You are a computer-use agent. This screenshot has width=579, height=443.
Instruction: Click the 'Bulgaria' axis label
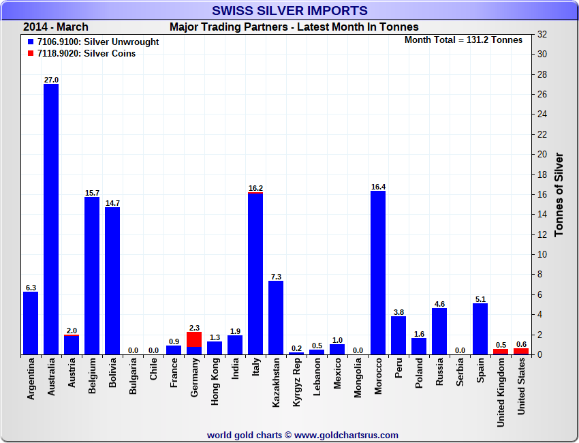click(x=133, y=376)
